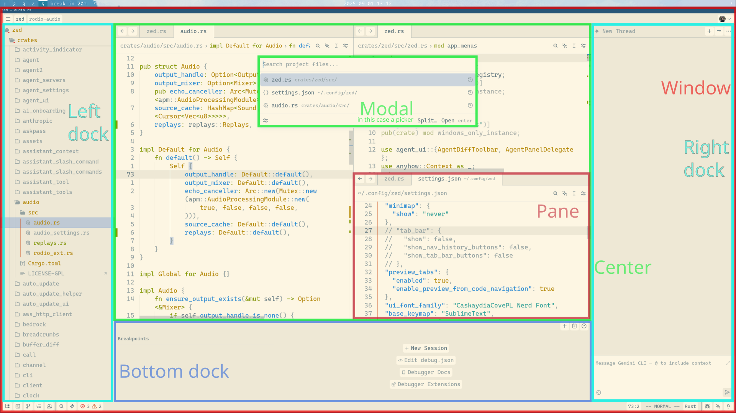Click buffer search icon in audio.rs toolbar
The height and width of the screenshot is (413, 736).
pos(318,46)
